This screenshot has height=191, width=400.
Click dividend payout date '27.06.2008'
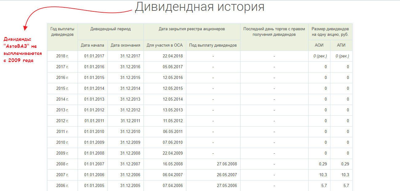click(227, 164)
